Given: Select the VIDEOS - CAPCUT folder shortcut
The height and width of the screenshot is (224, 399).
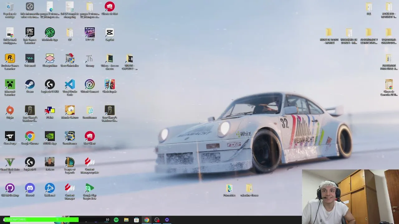Looking at the screenshot, I should click(129, 62).
